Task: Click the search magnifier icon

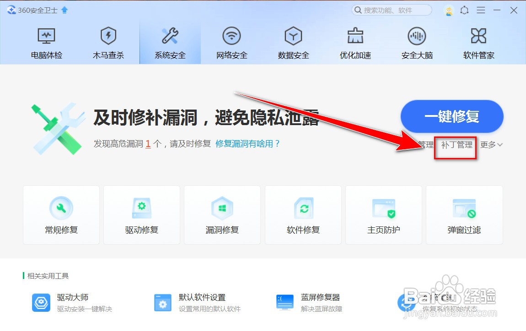Action: (358, 10)
